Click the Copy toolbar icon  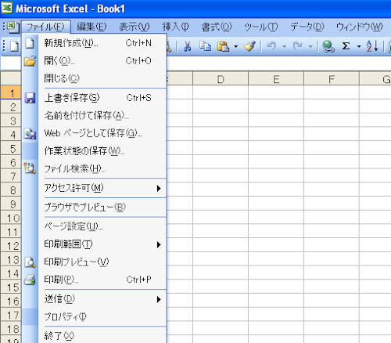(205, 46)
